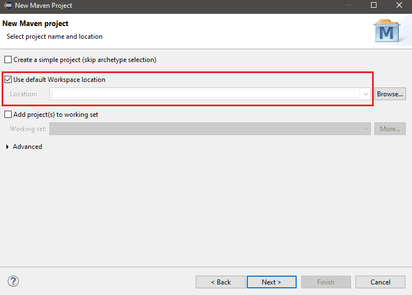The width and height of the screenshot is (412, 295).
Task: Open help via the question mark icon
Action: [13, 281]
